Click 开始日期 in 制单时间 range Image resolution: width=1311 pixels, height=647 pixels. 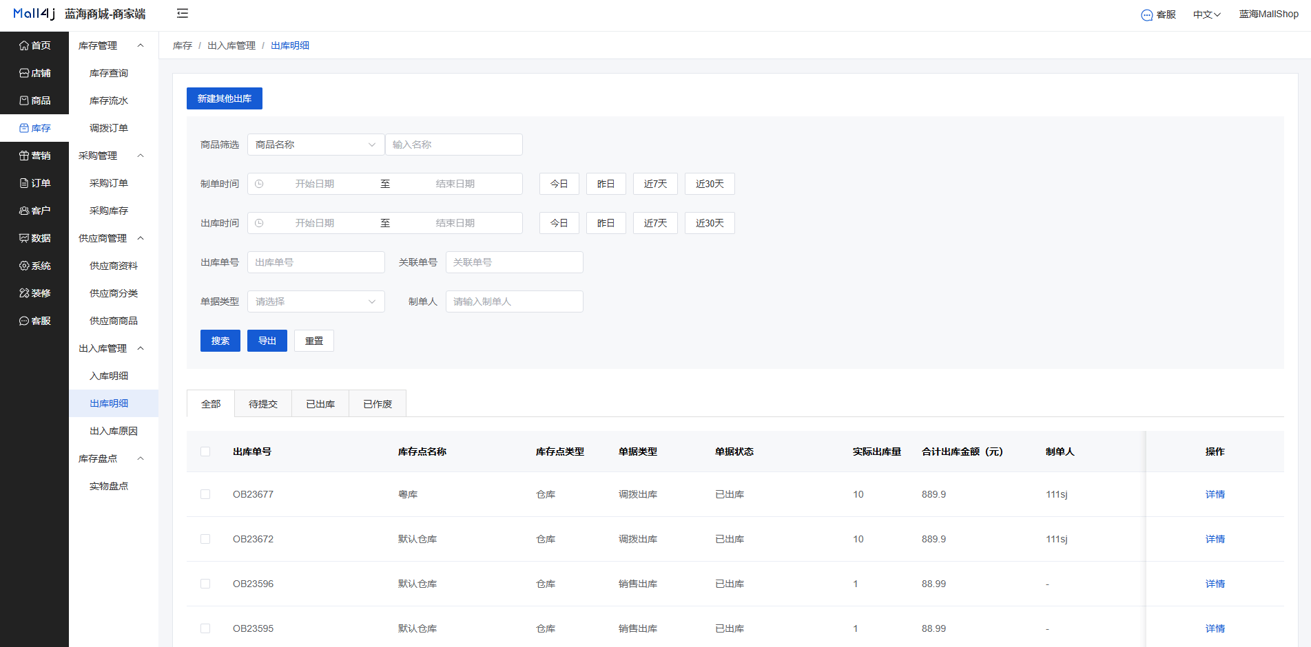point(315,184)
